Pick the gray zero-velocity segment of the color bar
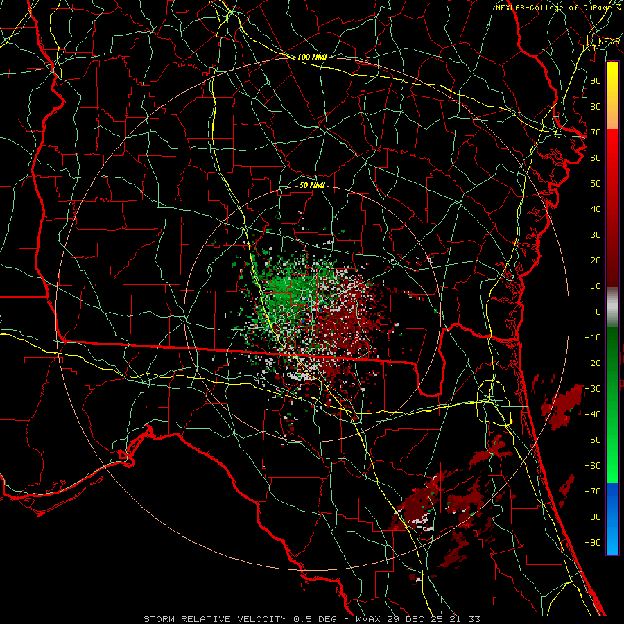The width and height of the screenshot is (624, 624). click(x=612, y=306)
